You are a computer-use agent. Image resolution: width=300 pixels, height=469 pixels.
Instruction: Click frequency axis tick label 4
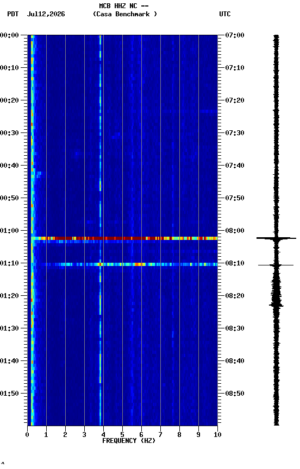click(x=103, y=435)
